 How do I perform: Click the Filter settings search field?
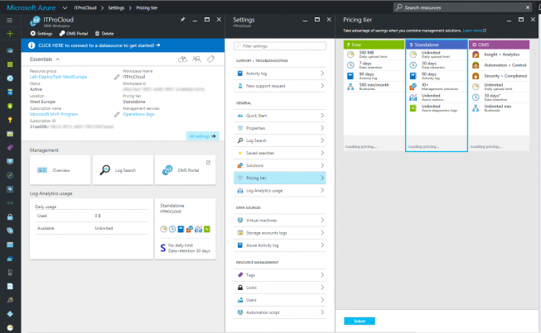[x=280, y=45]
